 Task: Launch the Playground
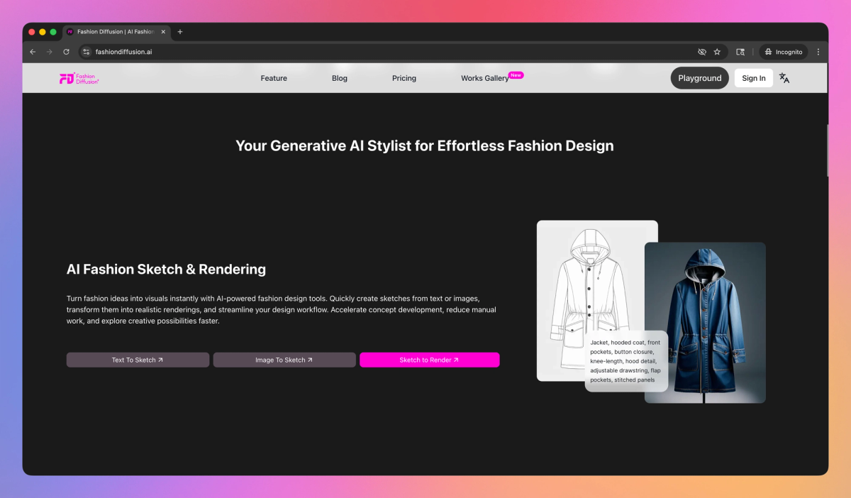click(x=699, y=78)
